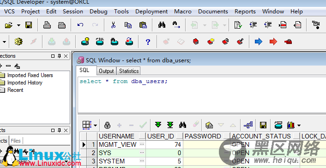The width and height of the screenshot is (326, 168).
Task: Cut selection with scissors icon
Action: click(113, 25)
